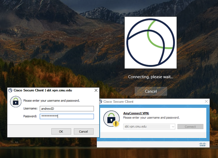Select the Username field containing andrewID
Screen dimensions: 218x158
coord(67,109)
